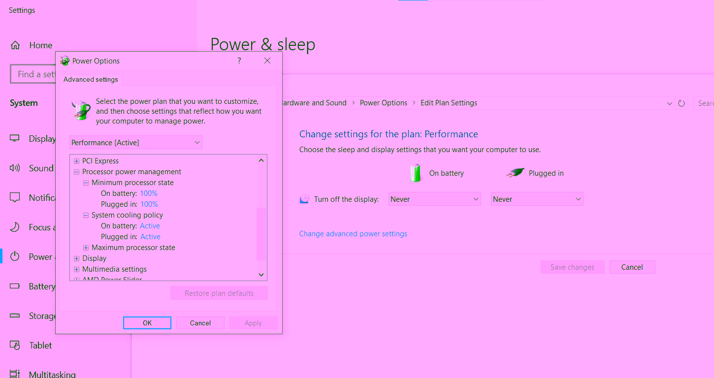Expand the Multimedia settings node
Image resolution: width=714 pixels, height=378 pixels.
tap(76, 269)
